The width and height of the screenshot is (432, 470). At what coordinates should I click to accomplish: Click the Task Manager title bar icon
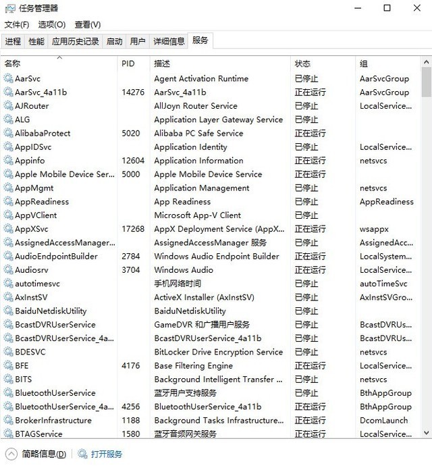pyautogui.click(x=10, y=8)
